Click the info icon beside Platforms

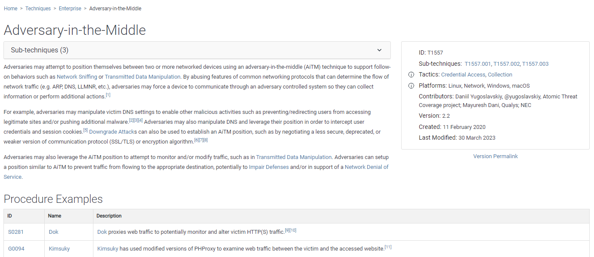pyautogui.click(x=411, y=86)
